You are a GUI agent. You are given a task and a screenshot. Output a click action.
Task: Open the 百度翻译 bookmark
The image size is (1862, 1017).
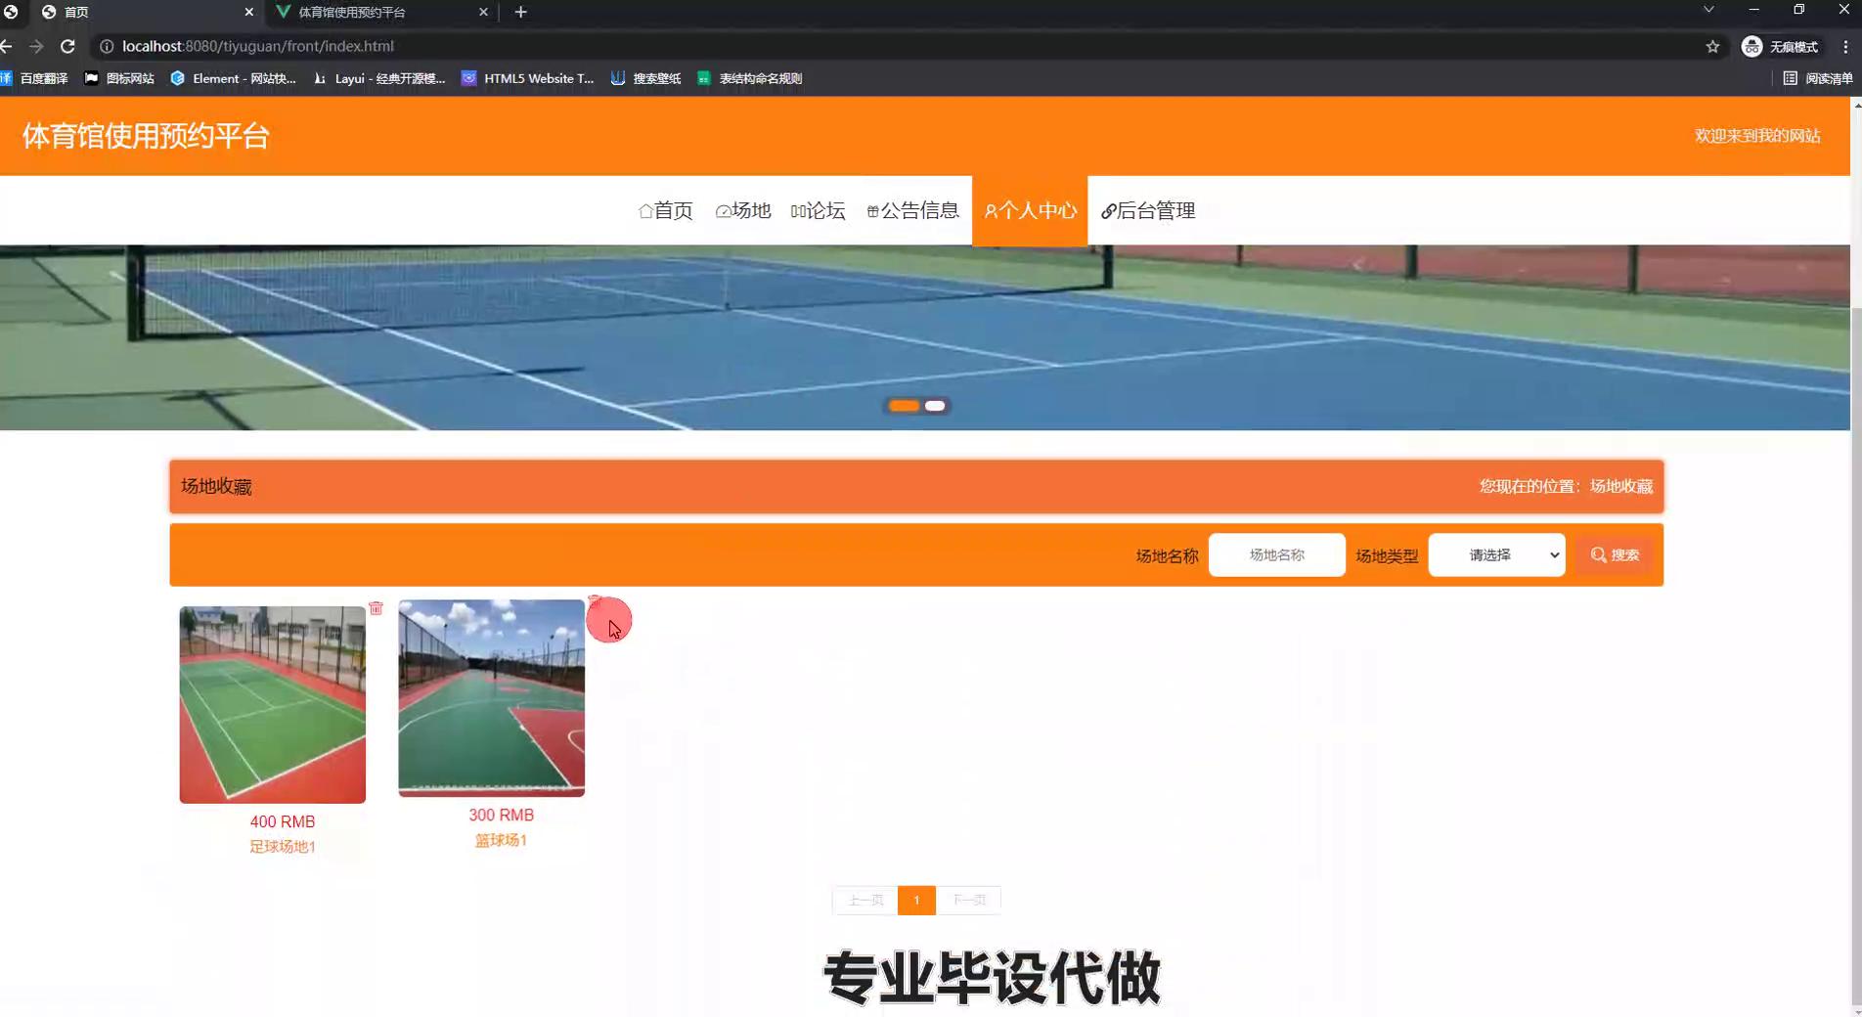click(x=35, y=78)
